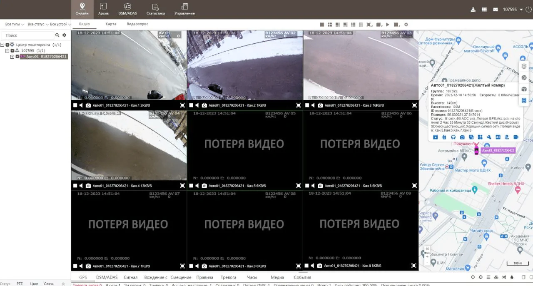Expand channel Кан.3 video to fullscreen

pos(414,105)
